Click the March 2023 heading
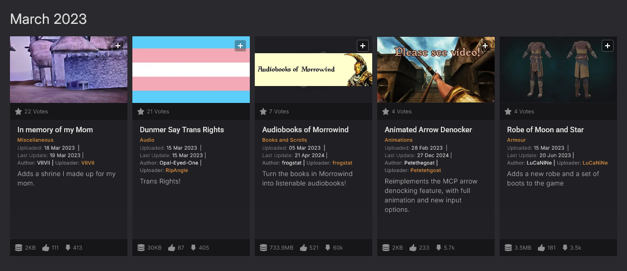 pos(48,19)
